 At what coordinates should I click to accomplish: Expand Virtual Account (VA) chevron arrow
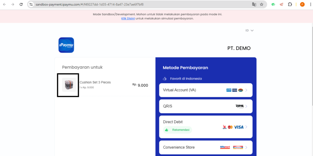coord(246,90)
